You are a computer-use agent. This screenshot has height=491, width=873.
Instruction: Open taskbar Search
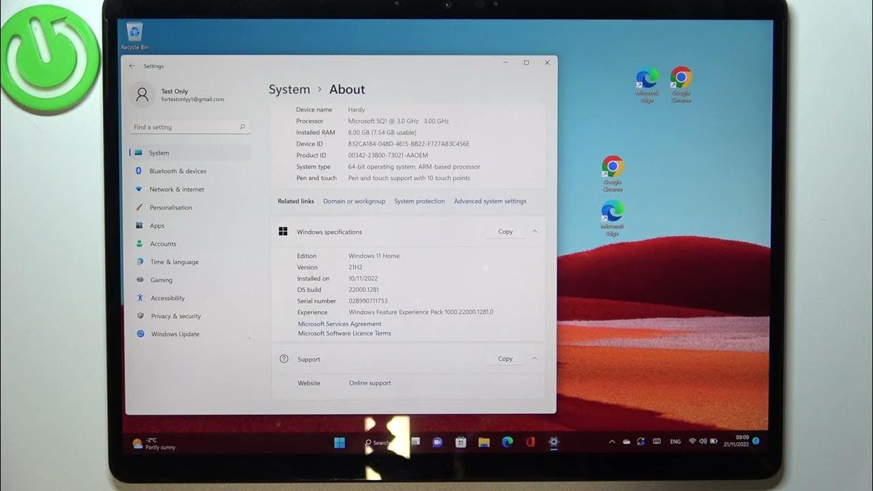coord(377,443)
